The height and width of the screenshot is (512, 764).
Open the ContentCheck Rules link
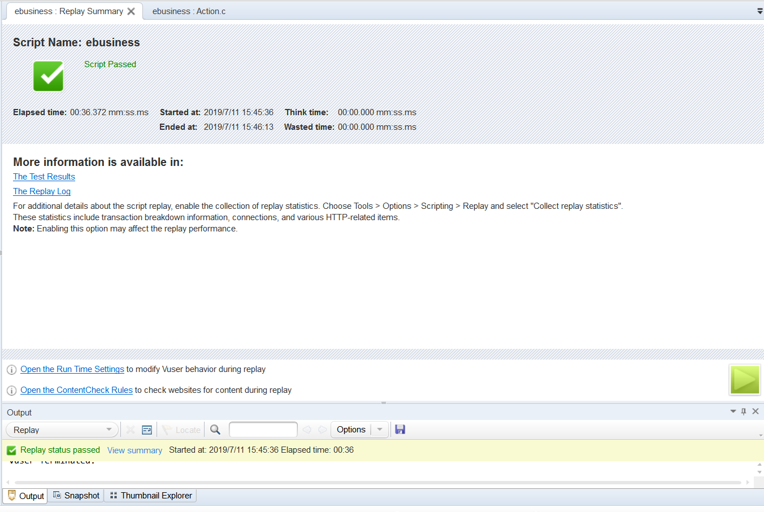click(x=76, y=390)
